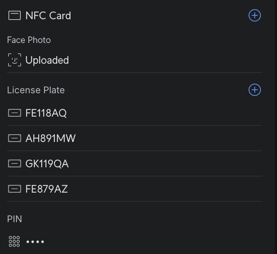This screenshot has width=277, height=254.
Task: Select license plate AH891MW
Action: [51, 139]
